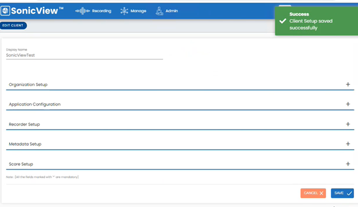Click the Save button
The height and width of the screenshot is (207, 358).
click(x=343, y=193)
